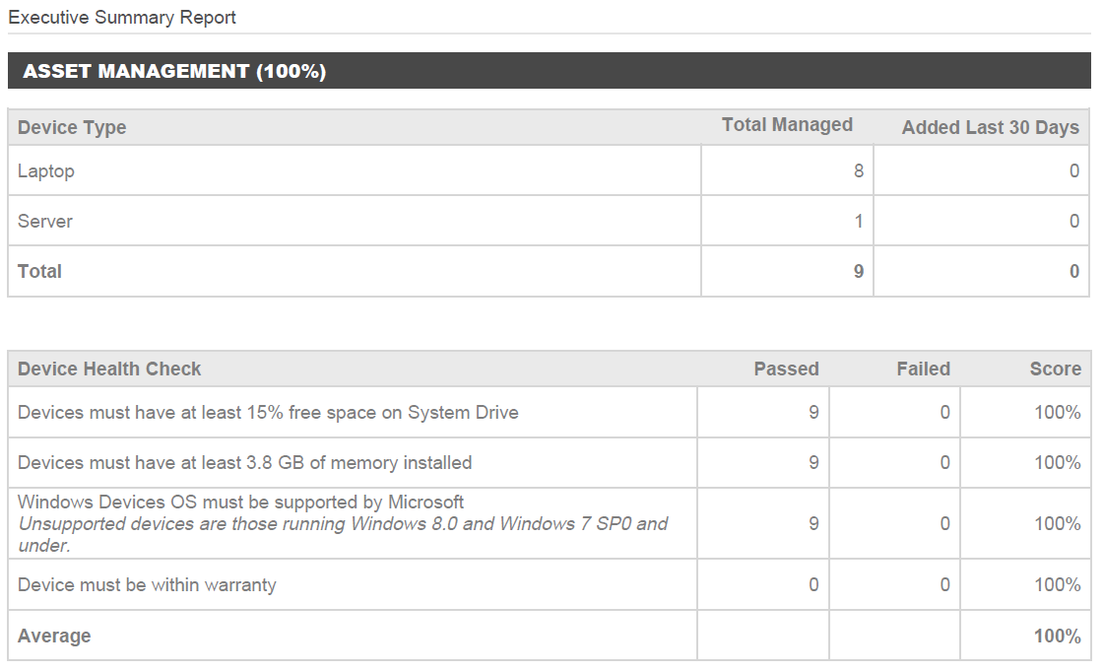Select the Windows OS supported by Microsoft text

tap(241, 503)
